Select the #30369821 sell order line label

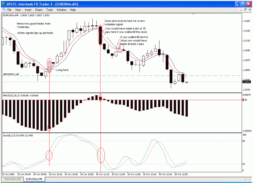click(11, 74)
